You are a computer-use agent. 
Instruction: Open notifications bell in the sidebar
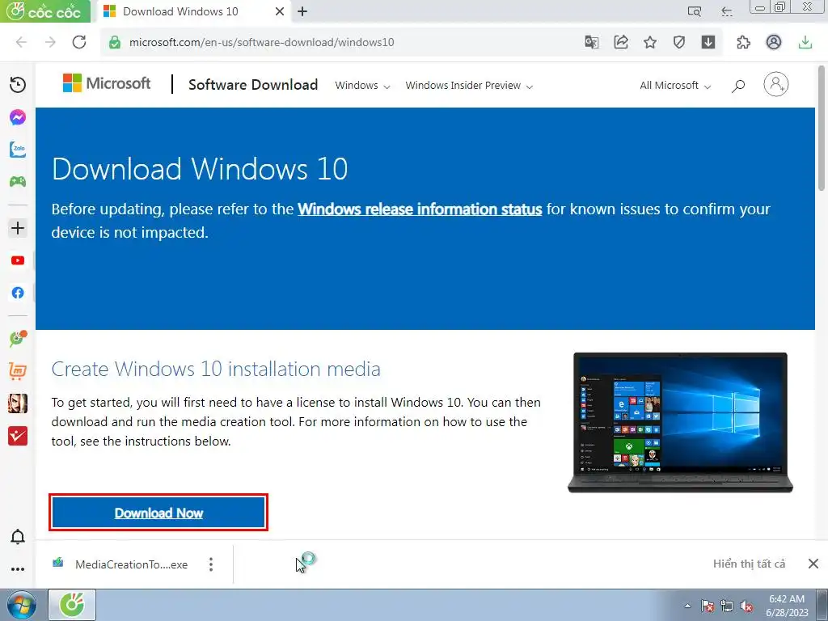18,537
